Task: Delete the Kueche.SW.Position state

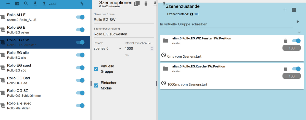Action: pos(286,68)
